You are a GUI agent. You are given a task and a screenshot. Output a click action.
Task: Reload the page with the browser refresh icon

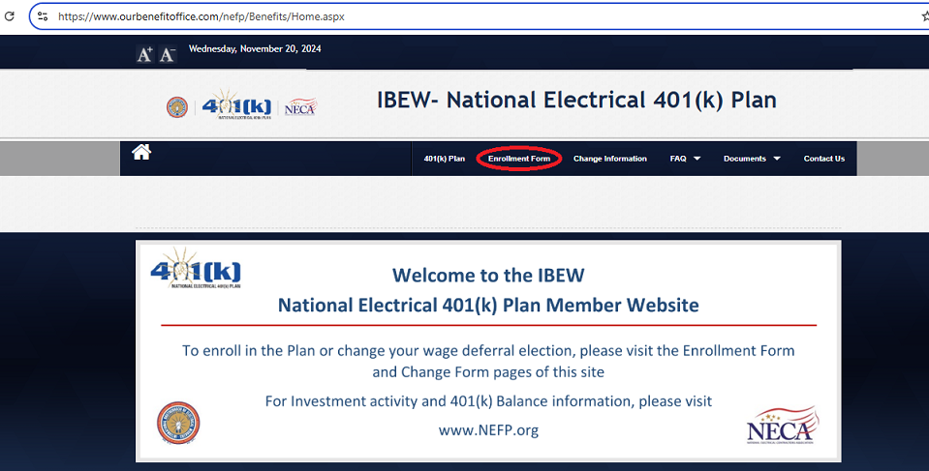coord(9,16)
